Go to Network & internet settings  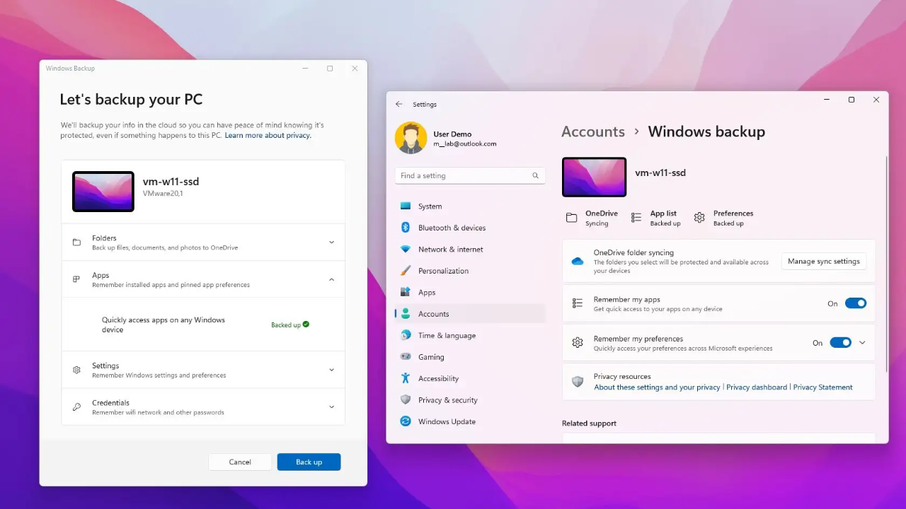click(x=470, y=250)
